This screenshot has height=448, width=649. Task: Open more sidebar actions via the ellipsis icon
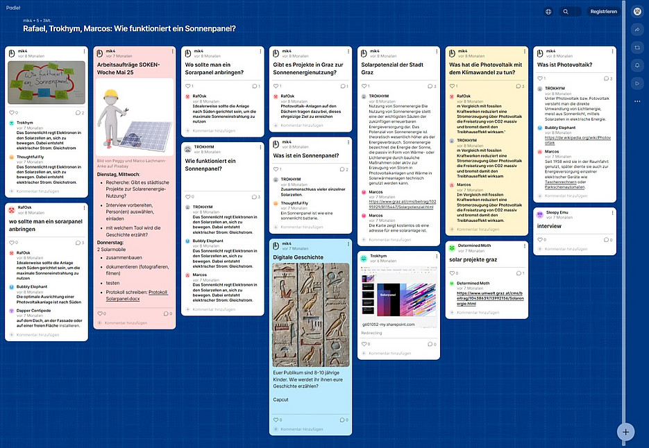click(x=637, y=101)
